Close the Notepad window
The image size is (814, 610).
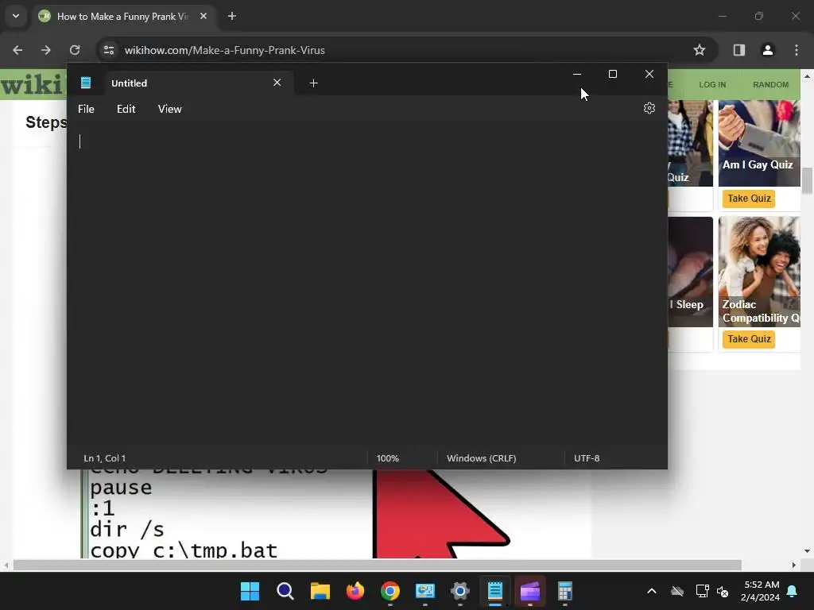tap(649, 74)
